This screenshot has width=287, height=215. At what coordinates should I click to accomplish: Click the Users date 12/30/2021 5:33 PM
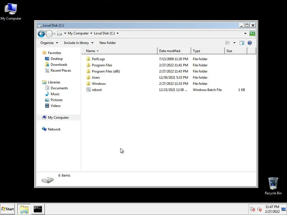[173, 77]
